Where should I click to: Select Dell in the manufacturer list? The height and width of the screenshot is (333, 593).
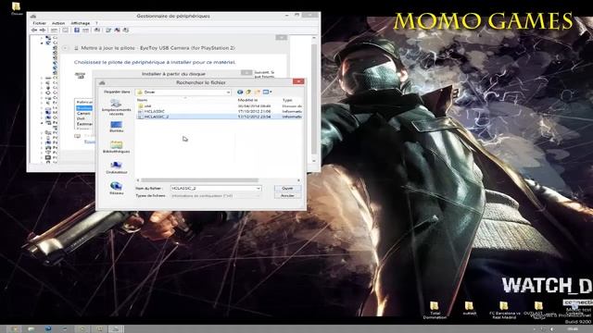pos(81,118)
